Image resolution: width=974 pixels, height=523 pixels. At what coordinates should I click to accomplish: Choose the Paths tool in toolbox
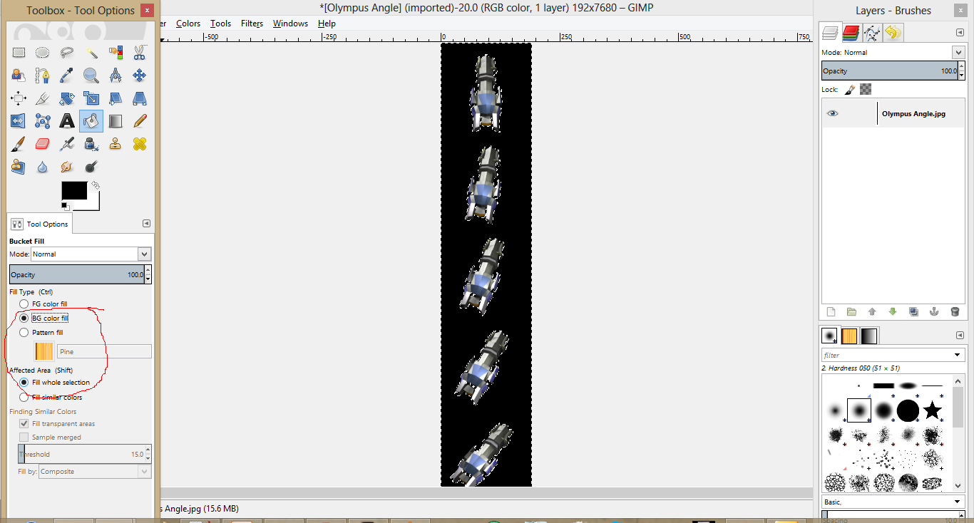coord(43,75)
